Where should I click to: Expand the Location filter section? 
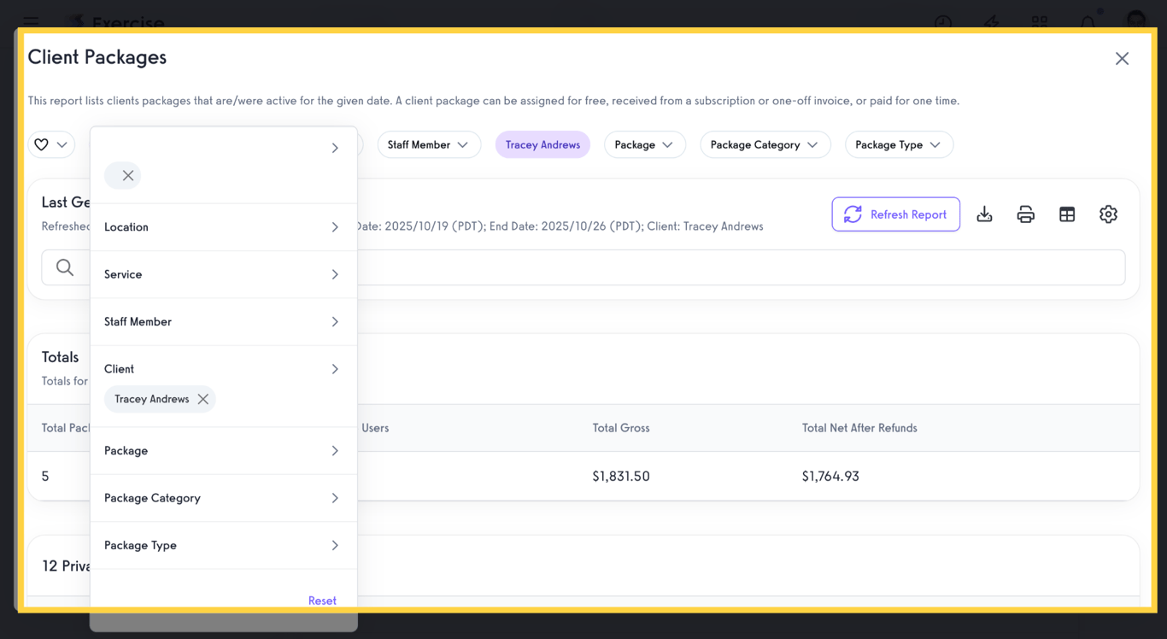coord(222,226)
